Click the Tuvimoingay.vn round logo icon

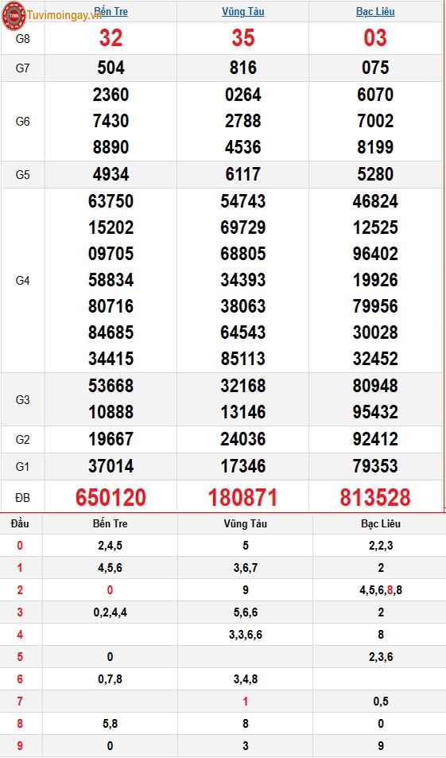pyautogui.click(x=14, y=16)
